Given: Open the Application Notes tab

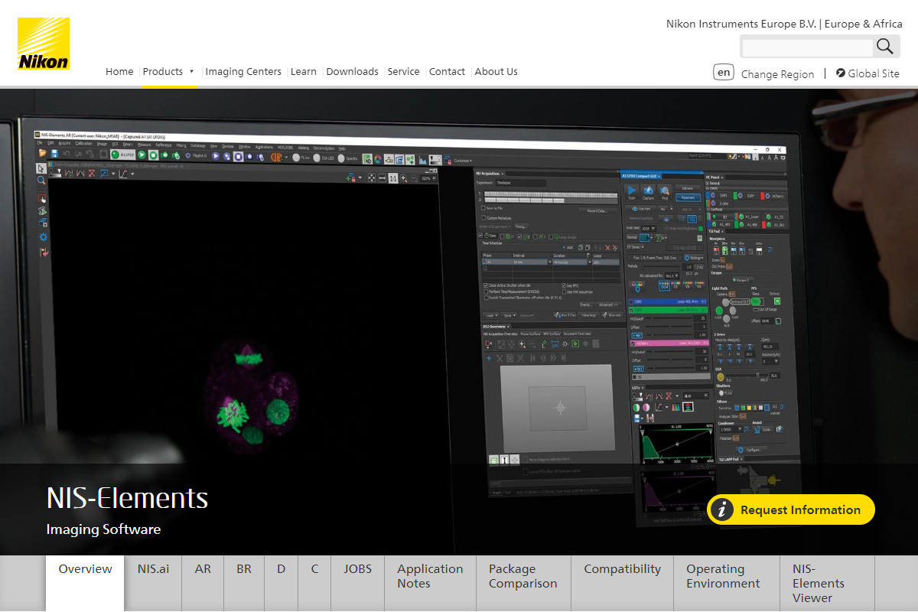Looking at the screenshot, I should click(430, 583).
